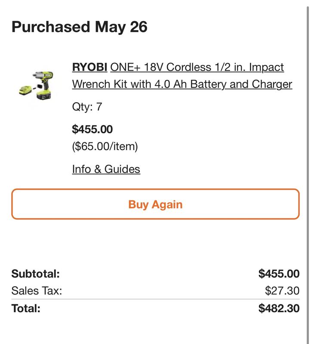This screenshot has width=311, height=344.
Task: Open the RYOBI brand link
Action: [89, 67]
